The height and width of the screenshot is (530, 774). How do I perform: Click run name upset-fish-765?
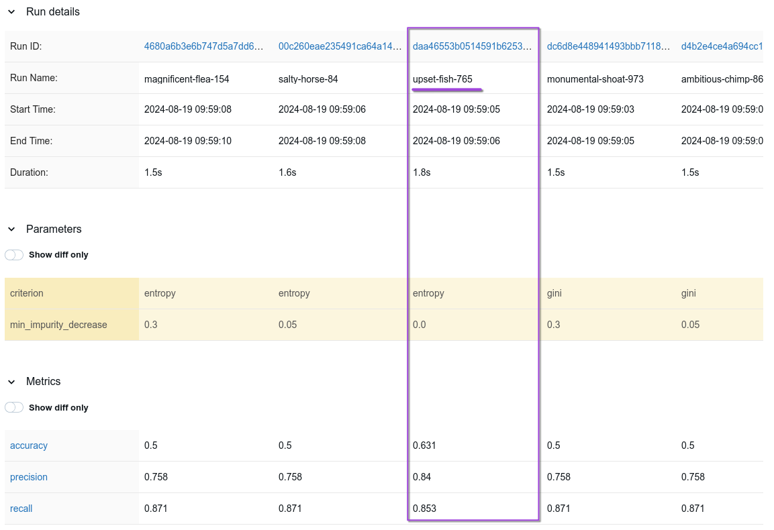442,79
